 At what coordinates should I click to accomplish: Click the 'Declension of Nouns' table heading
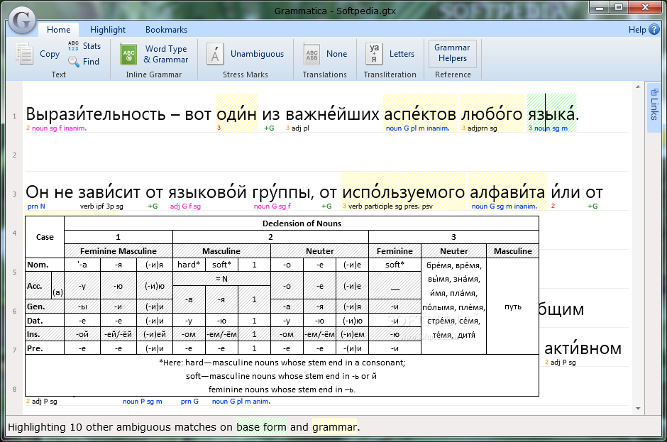[302, 223]
